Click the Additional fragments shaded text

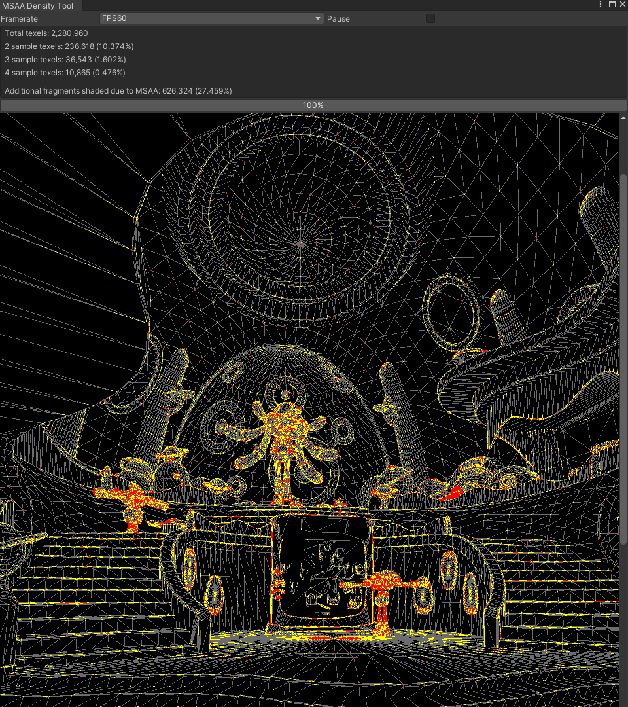[x=118, y=91]
